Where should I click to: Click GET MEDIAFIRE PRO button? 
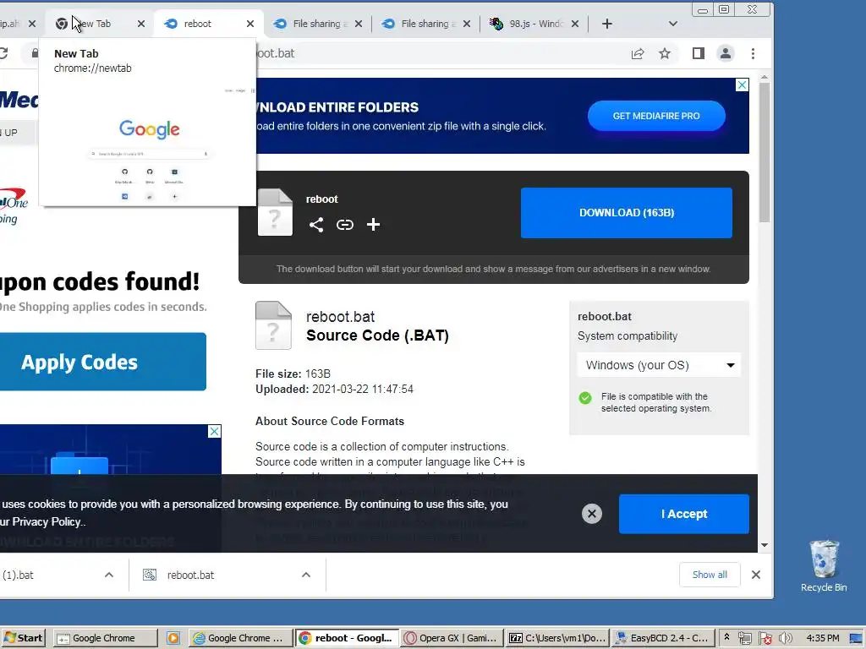(x=656, y=116)
